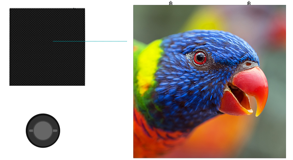This screenshot has width=293, height=160.
Task: Click the round gray knob center
Action: [x=43, y=130]
